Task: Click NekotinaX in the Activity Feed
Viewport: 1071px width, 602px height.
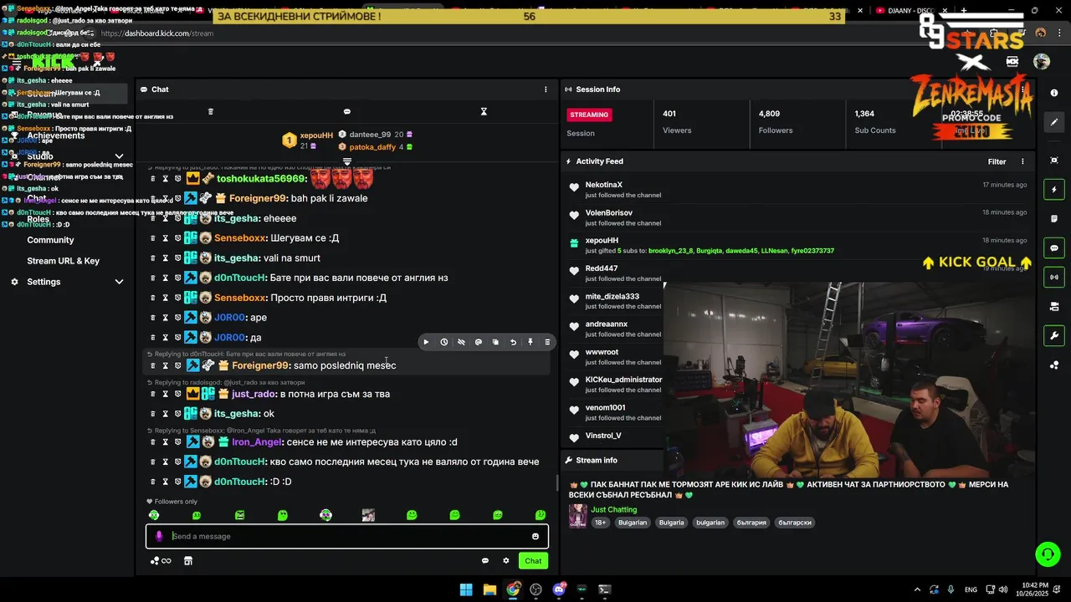Action: tap(604, 185)
